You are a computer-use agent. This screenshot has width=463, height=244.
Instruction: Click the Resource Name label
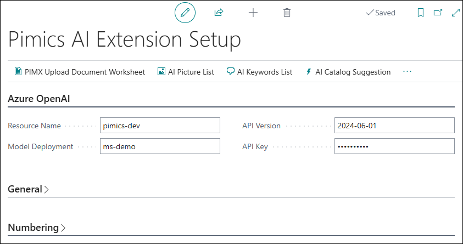[34, 126]
